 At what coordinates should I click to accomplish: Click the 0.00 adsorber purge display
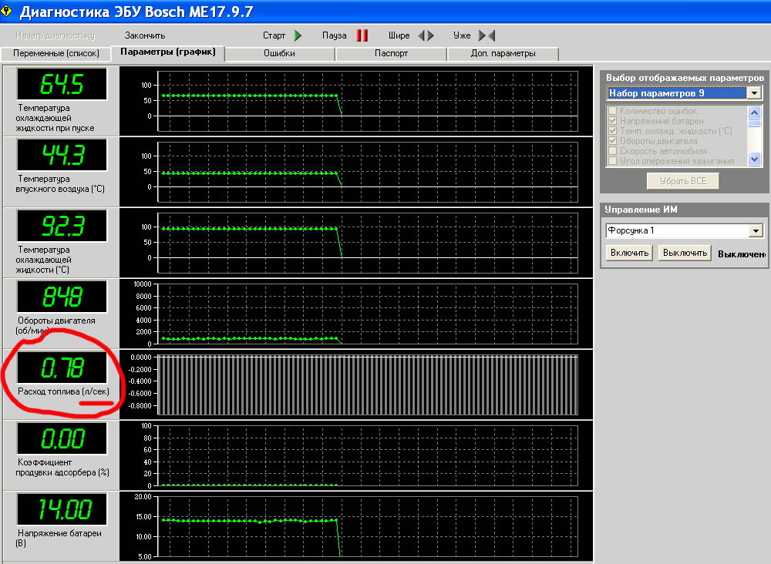62,438
